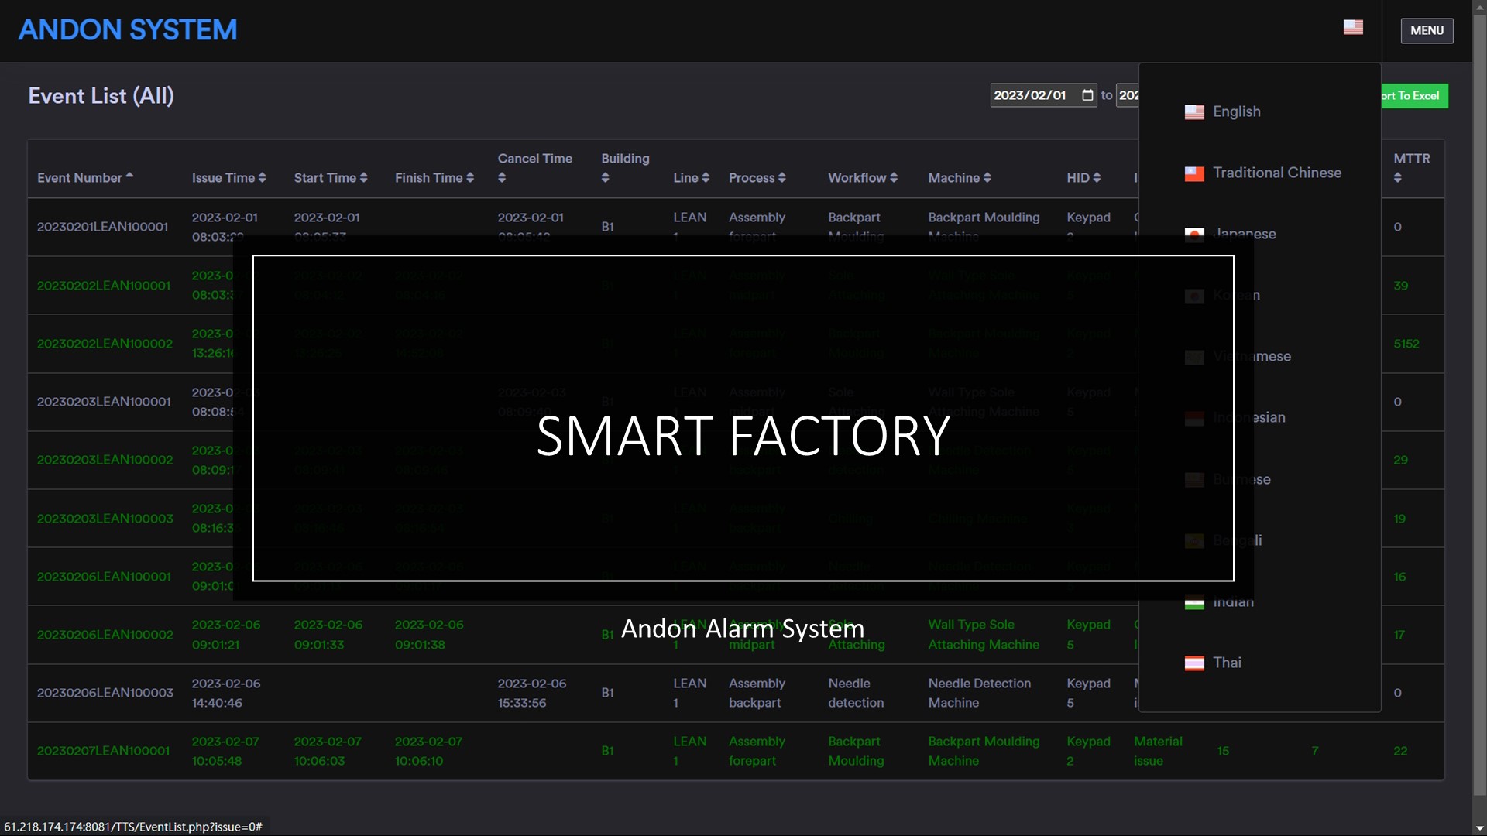Click Export To Excel button
Image resolution: width=1487 pixels, height=836 pixels.
pyautogui.click(x=1414, y=96)
